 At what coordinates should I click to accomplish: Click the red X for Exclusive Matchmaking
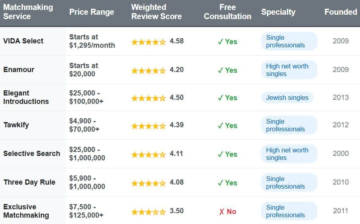(222, 212)
